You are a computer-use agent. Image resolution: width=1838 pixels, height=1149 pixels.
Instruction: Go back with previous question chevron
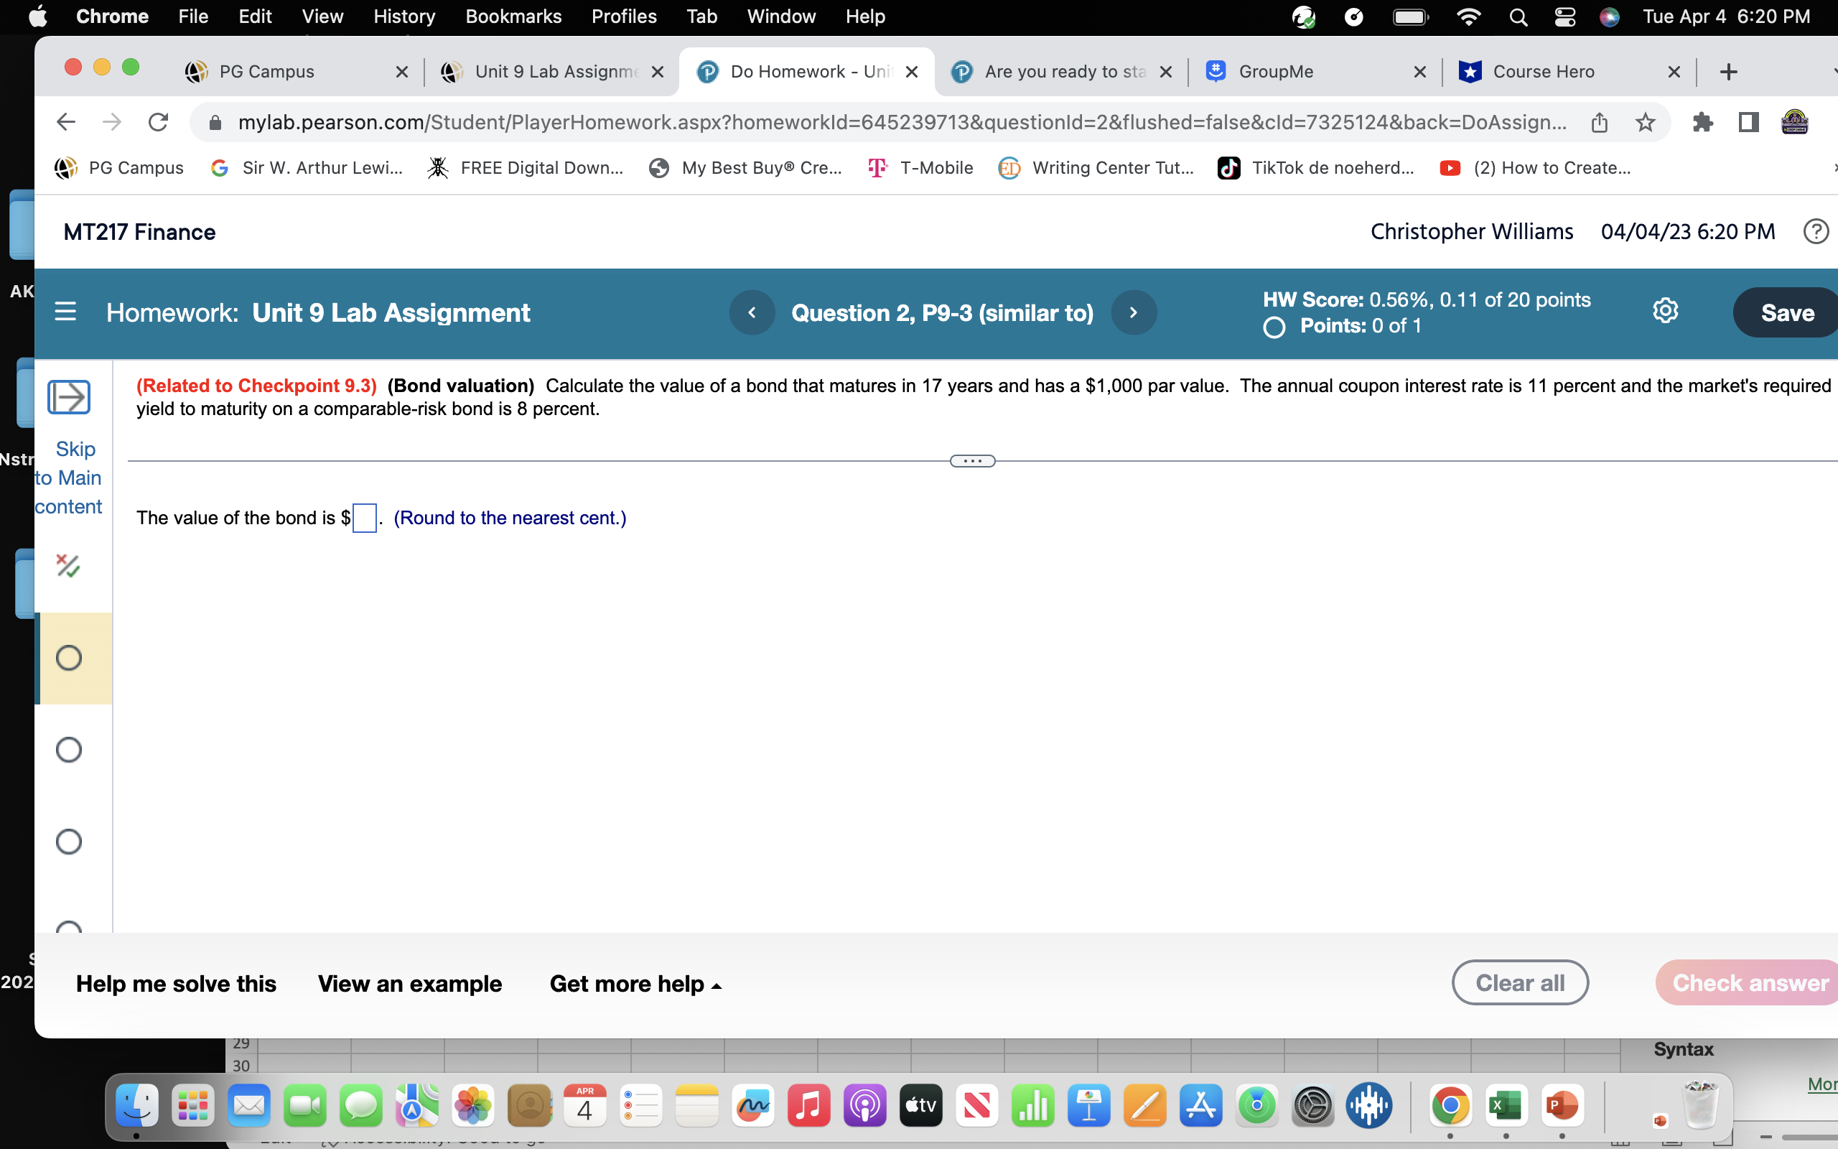[751, 312]
